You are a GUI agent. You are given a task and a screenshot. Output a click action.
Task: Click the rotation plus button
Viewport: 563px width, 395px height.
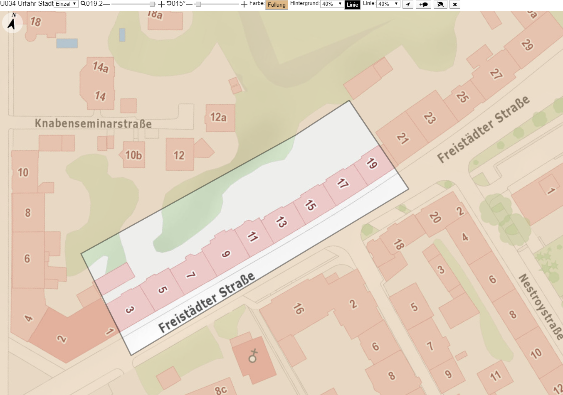pos(244,4)
